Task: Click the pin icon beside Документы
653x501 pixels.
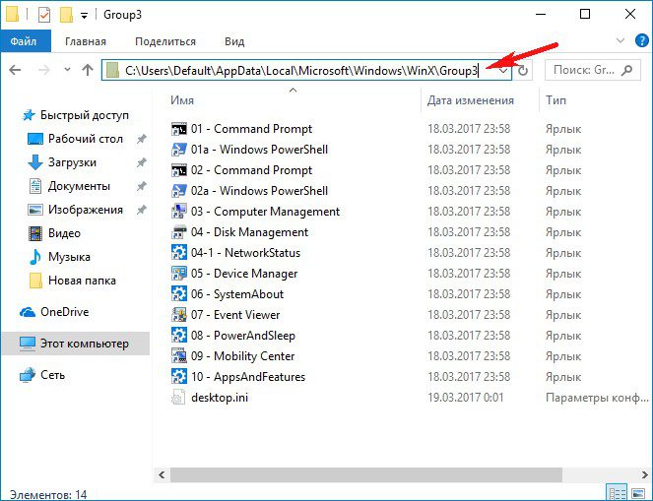Action: click(142, 186)
